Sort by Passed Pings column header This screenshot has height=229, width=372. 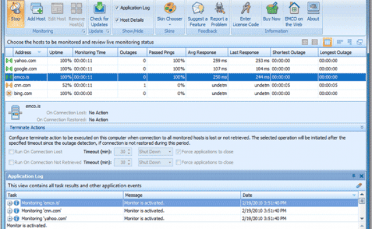[167, 53]
